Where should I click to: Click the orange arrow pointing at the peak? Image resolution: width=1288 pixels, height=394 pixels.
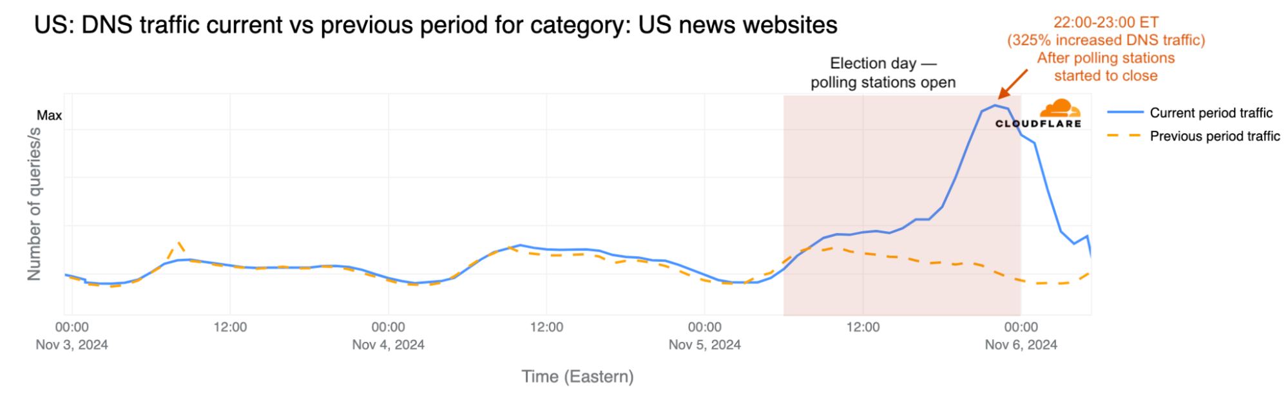(x=1013, y=83)
